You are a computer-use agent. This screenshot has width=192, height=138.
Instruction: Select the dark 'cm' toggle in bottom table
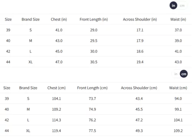click(x=184, y=74)
